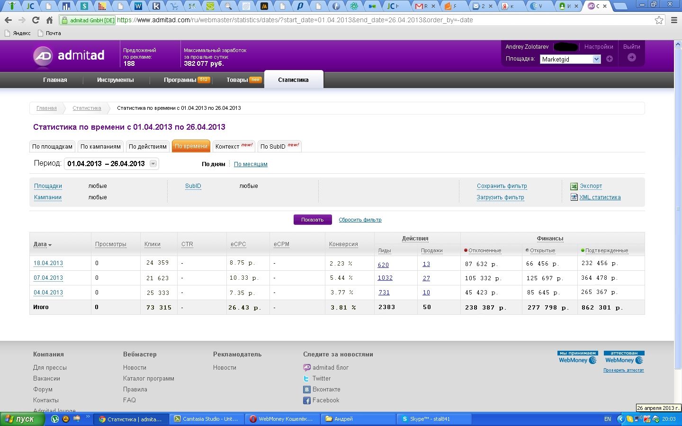Click Сбросить фильтр link
Screen dimensions: 682x426
(360, 220)
